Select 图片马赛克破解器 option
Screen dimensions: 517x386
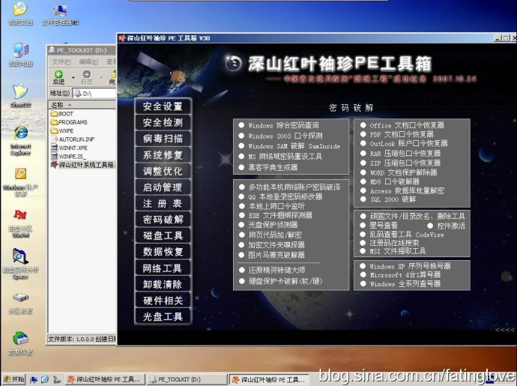(x=272, y=255)
